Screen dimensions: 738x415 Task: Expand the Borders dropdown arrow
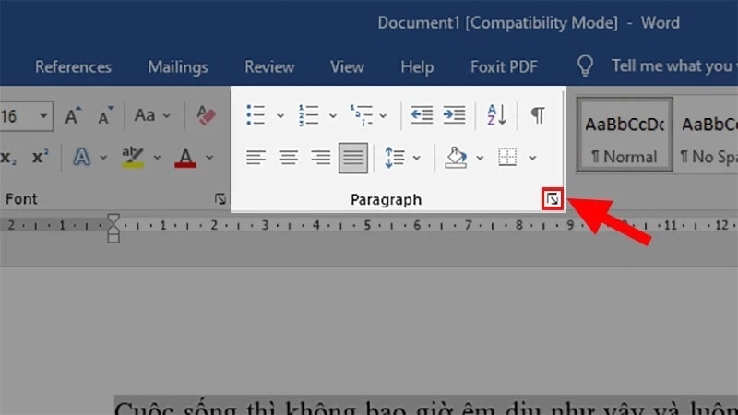532,158
